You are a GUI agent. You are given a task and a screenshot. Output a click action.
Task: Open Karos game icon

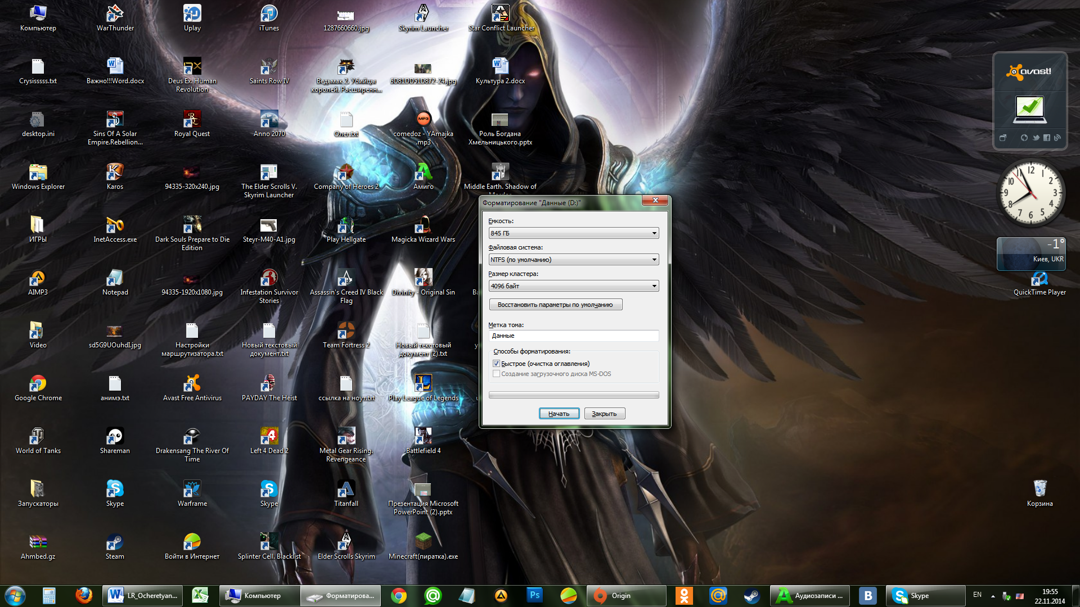115,176
